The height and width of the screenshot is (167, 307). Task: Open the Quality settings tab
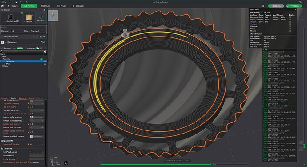(14, 98)
